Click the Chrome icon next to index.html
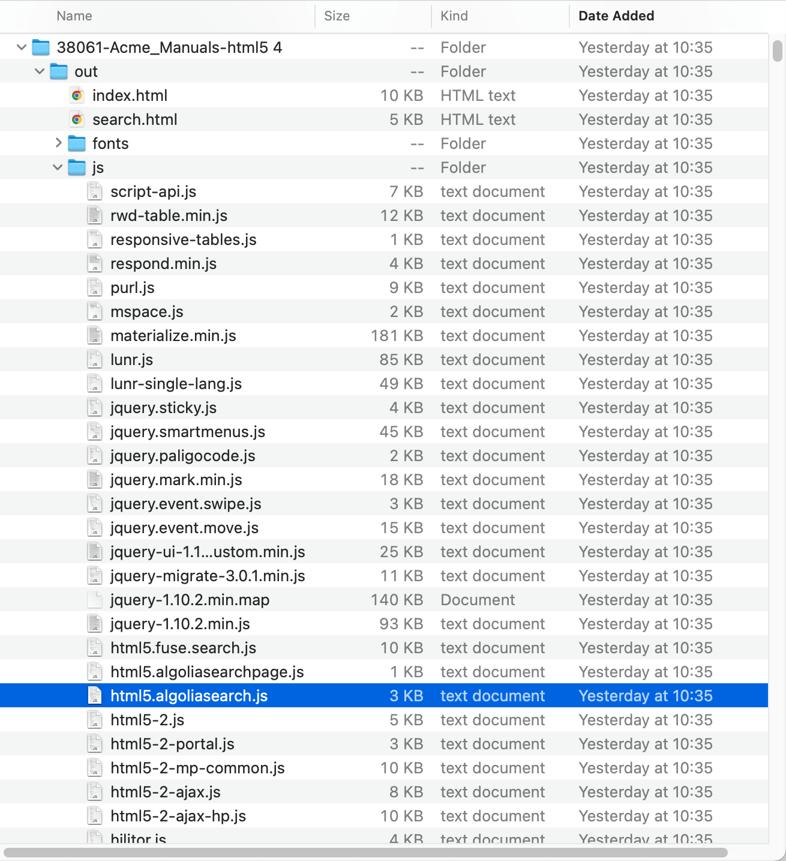The width and height of the screenshot is (786, 861). coord(76,95)
